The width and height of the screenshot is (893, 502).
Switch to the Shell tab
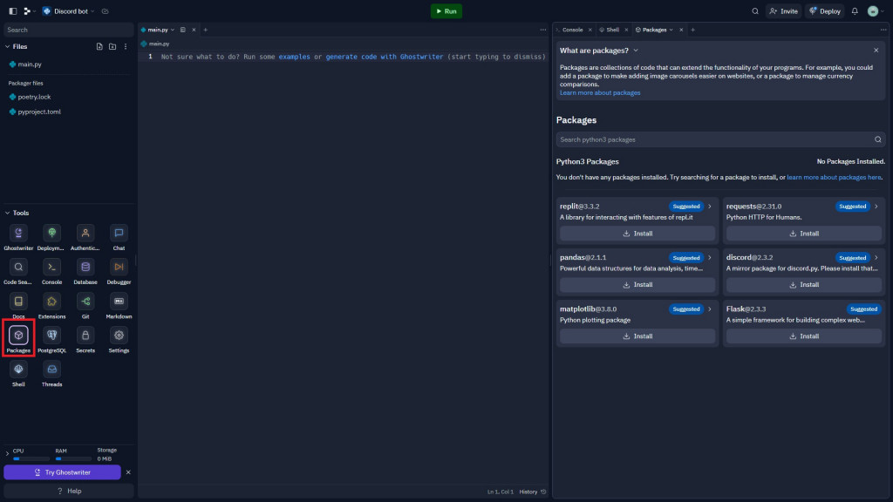[x=612, y=30]
